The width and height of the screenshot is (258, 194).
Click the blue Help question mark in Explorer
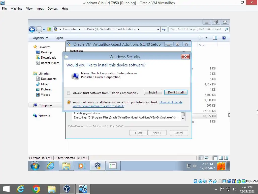pyautogui.click(x=224, y=38)
